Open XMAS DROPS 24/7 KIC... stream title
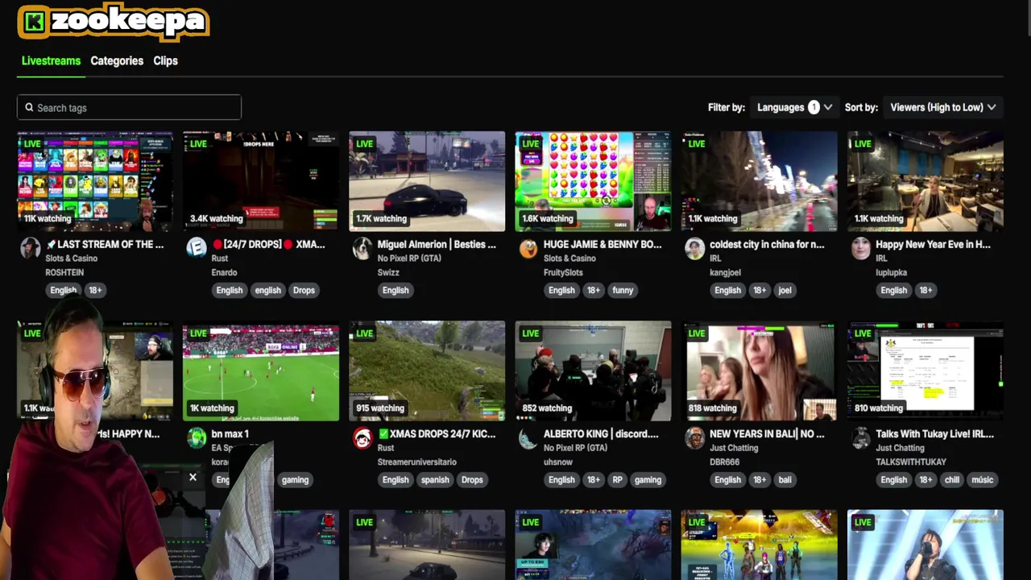The width and height of the screenshot is (1031, 580). click(437, 433)
